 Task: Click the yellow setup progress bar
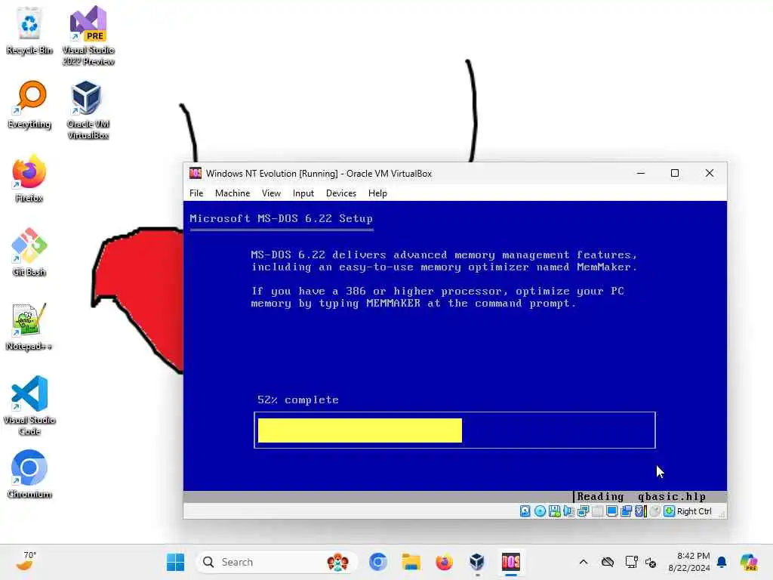[x=360, y=430]
